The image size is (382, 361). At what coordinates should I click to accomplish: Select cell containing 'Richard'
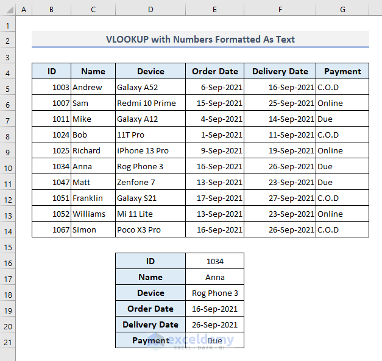(93, 150)
